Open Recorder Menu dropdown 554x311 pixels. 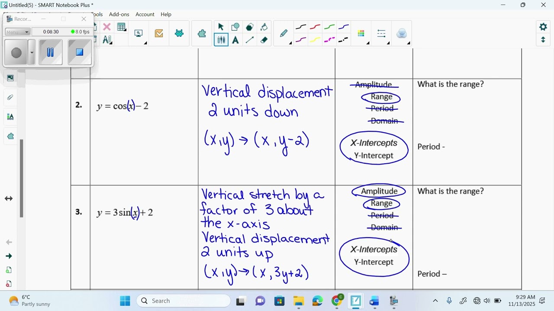pyautogui.click(x=18, y=32)
